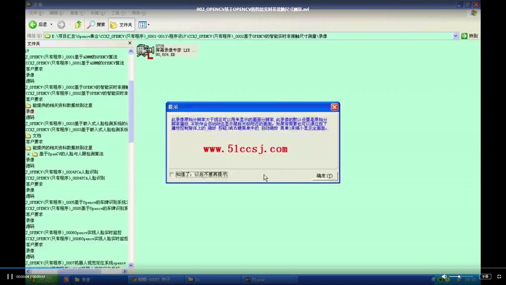Open the 工具 menu
This screenshot has width=506, height=285.
pos(118,13)
